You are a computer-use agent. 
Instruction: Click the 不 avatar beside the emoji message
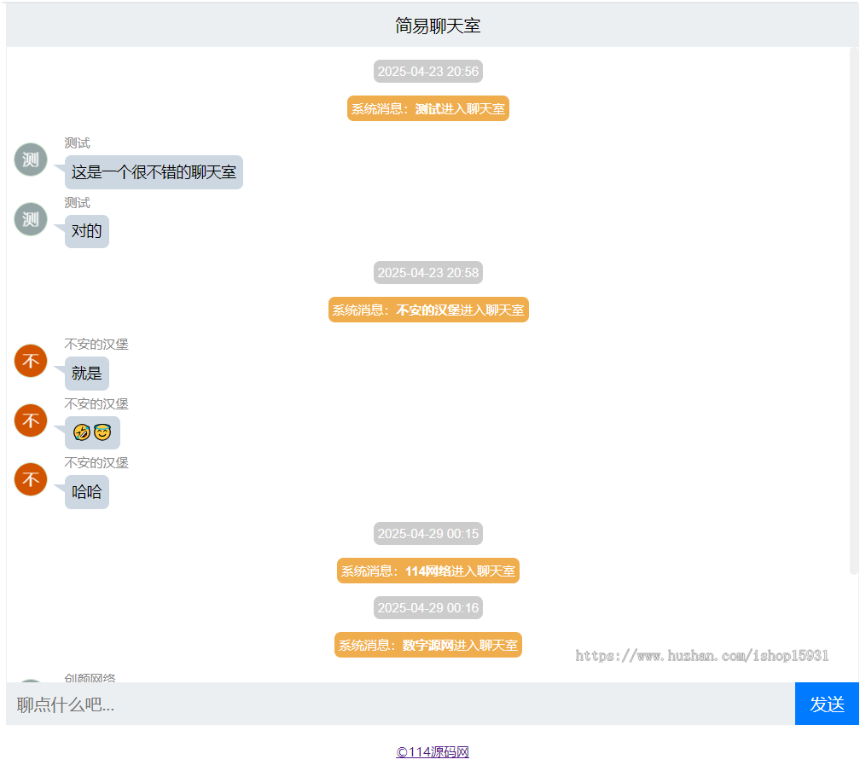tap(31, 420)
